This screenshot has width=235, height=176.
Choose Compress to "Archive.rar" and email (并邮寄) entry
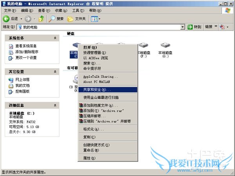(108, 121)
